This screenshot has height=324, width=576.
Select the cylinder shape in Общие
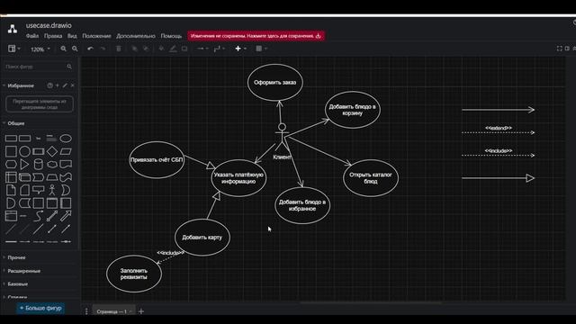point(38,164)
